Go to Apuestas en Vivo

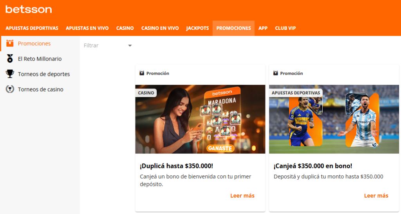coord(87,28)
